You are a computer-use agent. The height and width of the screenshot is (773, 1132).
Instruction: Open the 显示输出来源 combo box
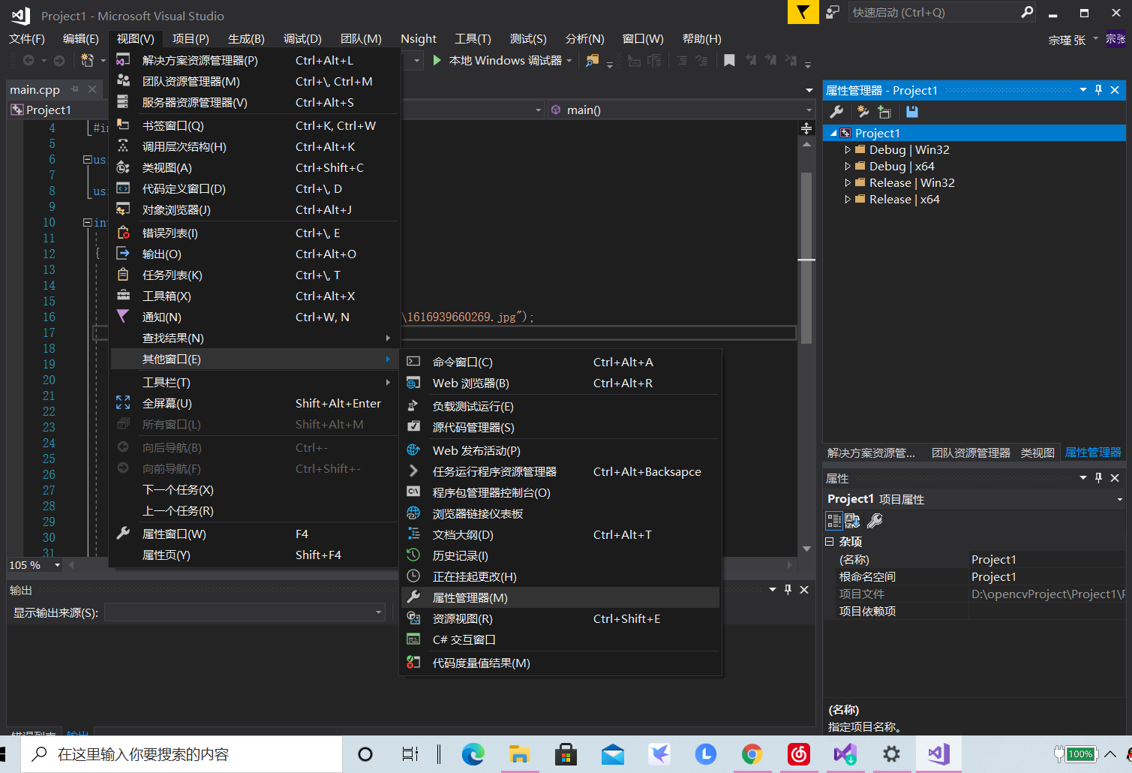tap(245, 612)
